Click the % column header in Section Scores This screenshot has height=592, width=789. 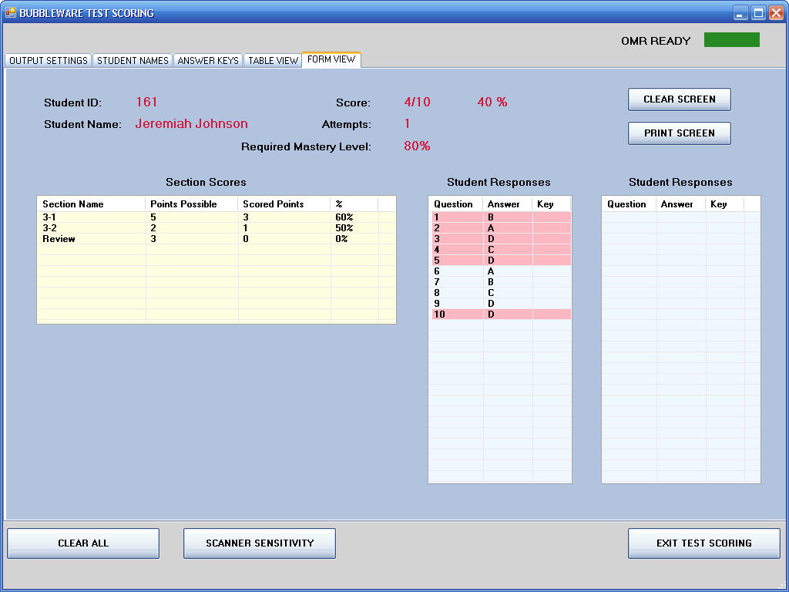[x=354, y=203]
